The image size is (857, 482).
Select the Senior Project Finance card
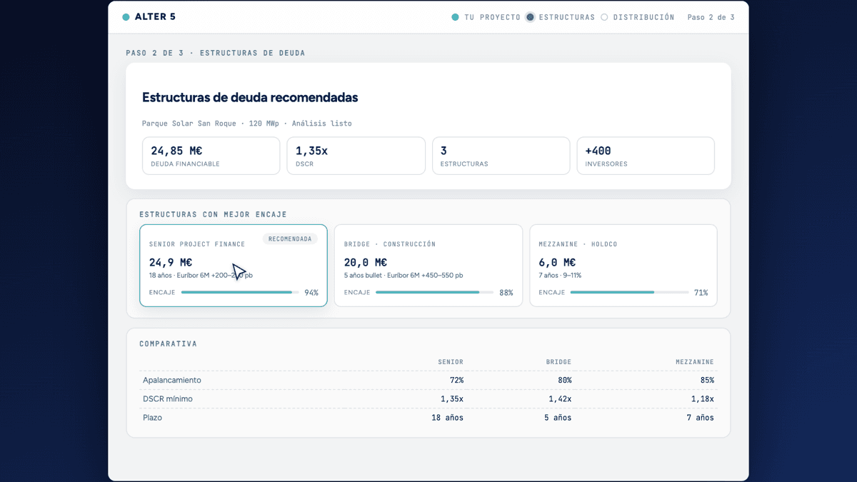pos(234,266)
